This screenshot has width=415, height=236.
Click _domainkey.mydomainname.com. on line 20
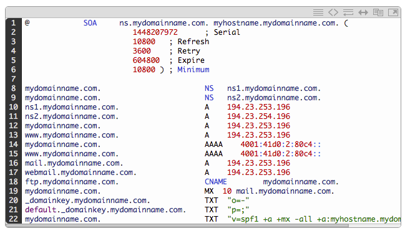pos(87,201)
